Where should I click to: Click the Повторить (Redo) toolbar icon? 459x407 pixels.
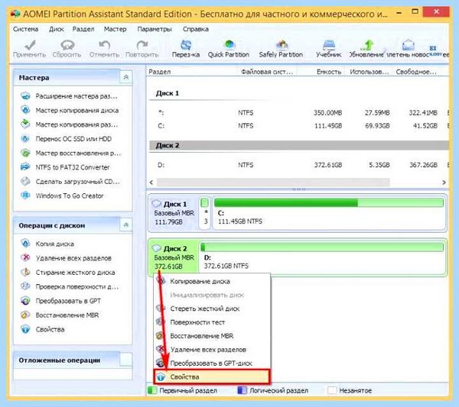click(x=142, y=49)
